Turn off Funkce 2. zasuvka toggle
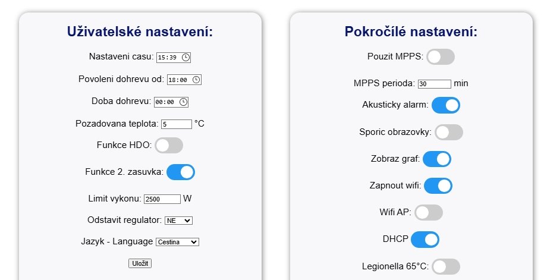 coord(181,172)
